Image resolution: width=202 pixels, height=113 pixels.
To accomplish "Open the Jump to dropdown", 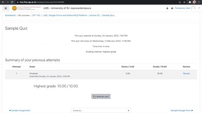I will [101, 110].
